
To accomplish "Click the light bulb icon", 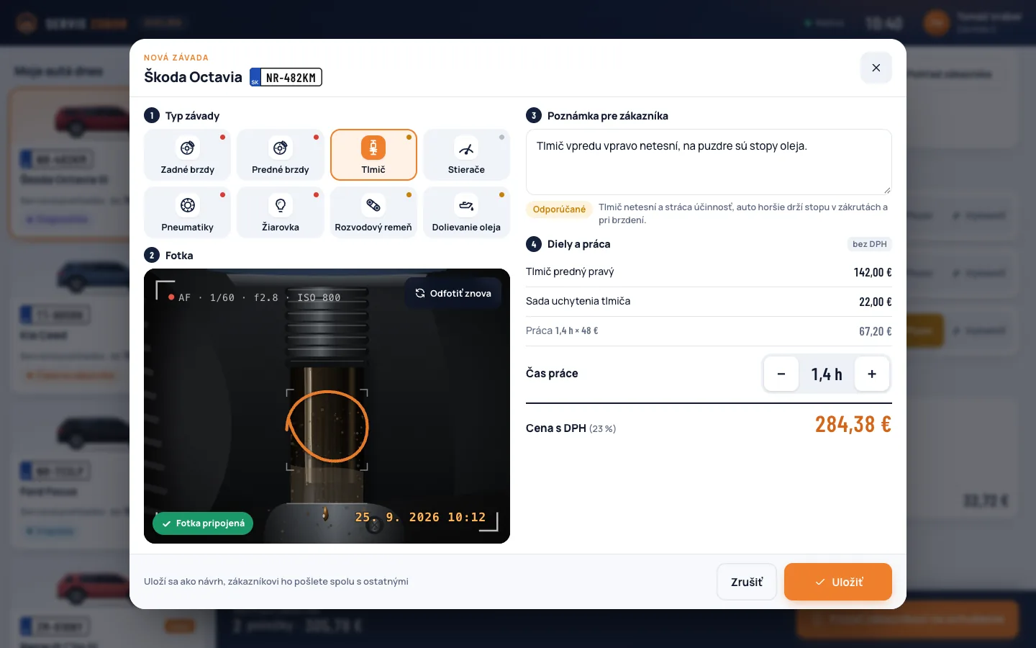I will [x=281, y=205].
